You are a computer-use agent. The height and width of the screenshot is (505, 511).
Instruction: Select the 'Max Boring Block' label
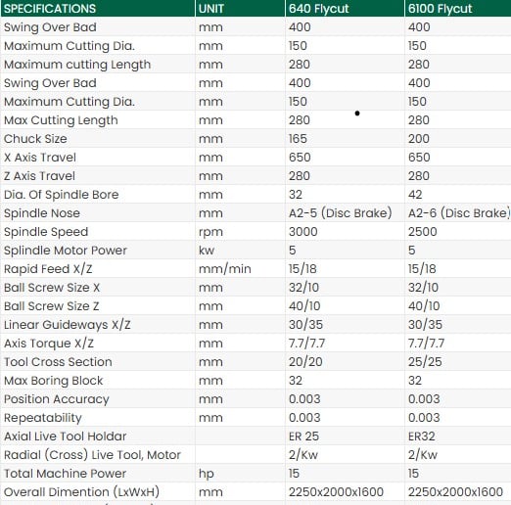coord(53,381)
